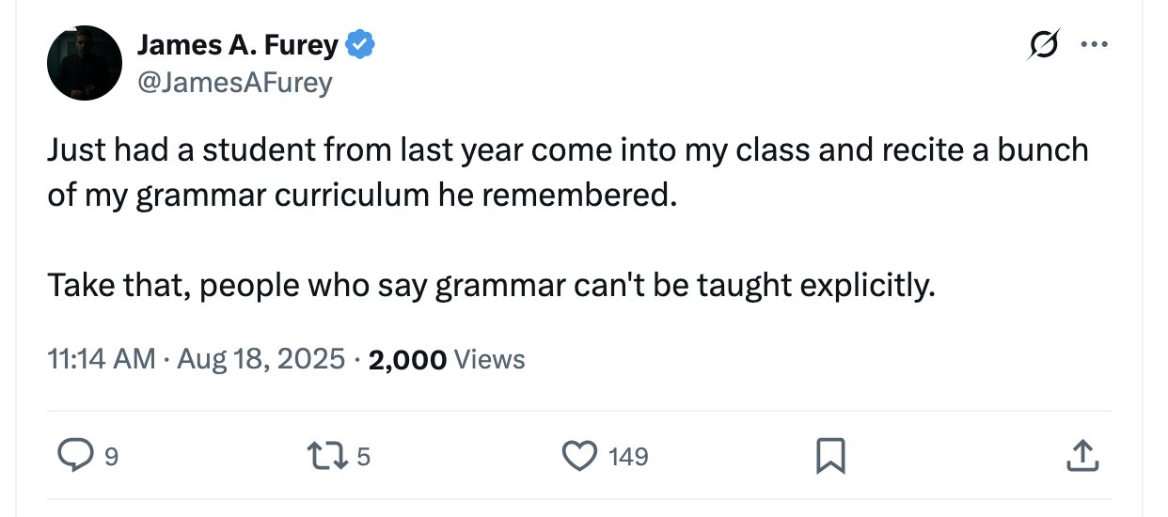Viewport: 1168px width, 517px height.
Task: Click the James A. Furey display name
Action: click(x=237, y=44)
